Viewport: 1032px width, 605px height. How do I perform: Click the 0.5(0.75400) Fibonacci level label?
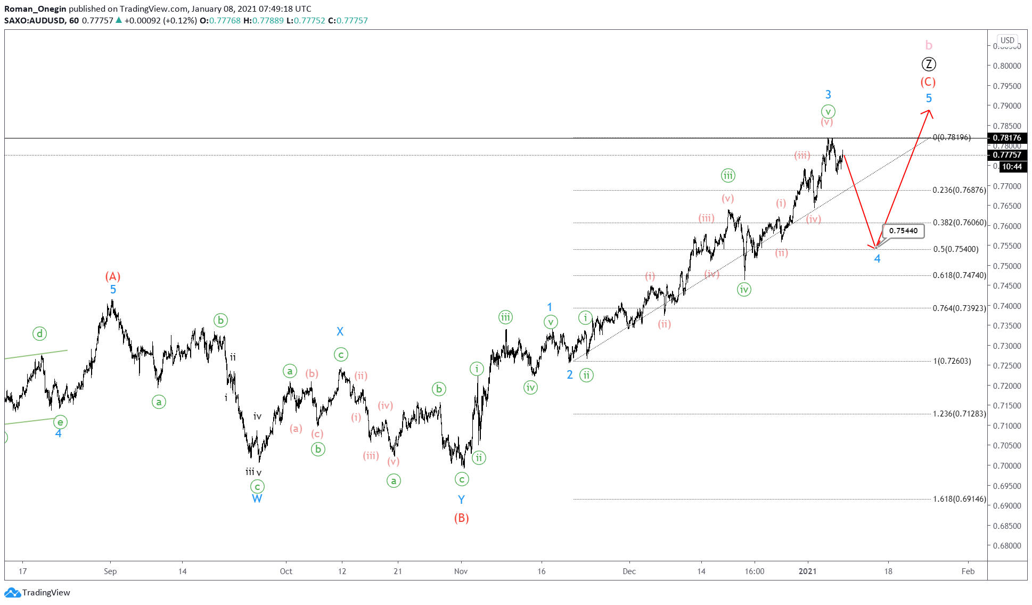(955, 249)
